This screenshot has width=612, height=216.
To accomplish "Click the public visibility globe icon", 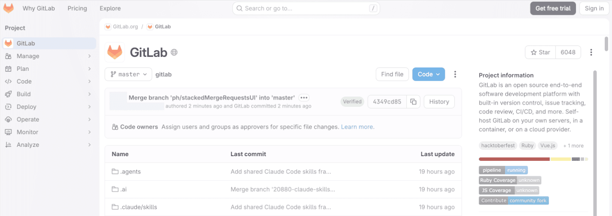I will pos(174,53).
